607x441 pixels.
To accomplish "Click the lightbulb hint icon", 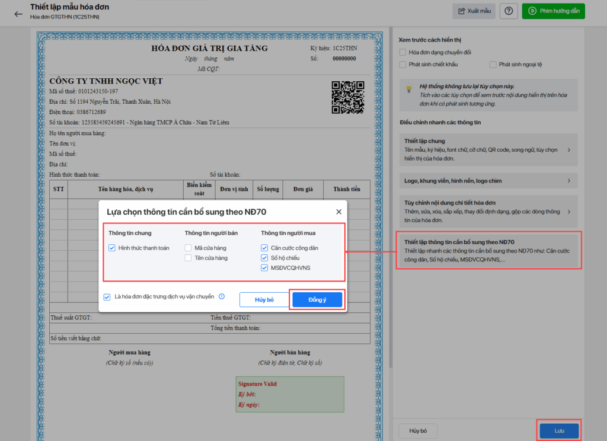I will (409, 88).
